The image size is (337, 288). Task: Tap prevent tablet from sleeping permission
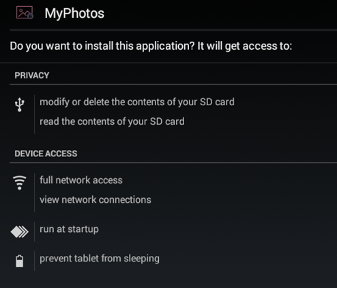[100, 259]
